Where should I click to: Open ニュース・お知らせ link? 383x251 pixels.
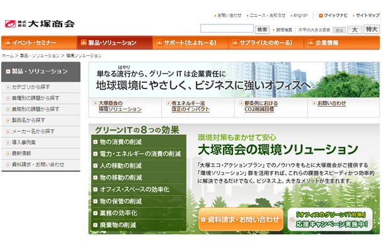267,16
